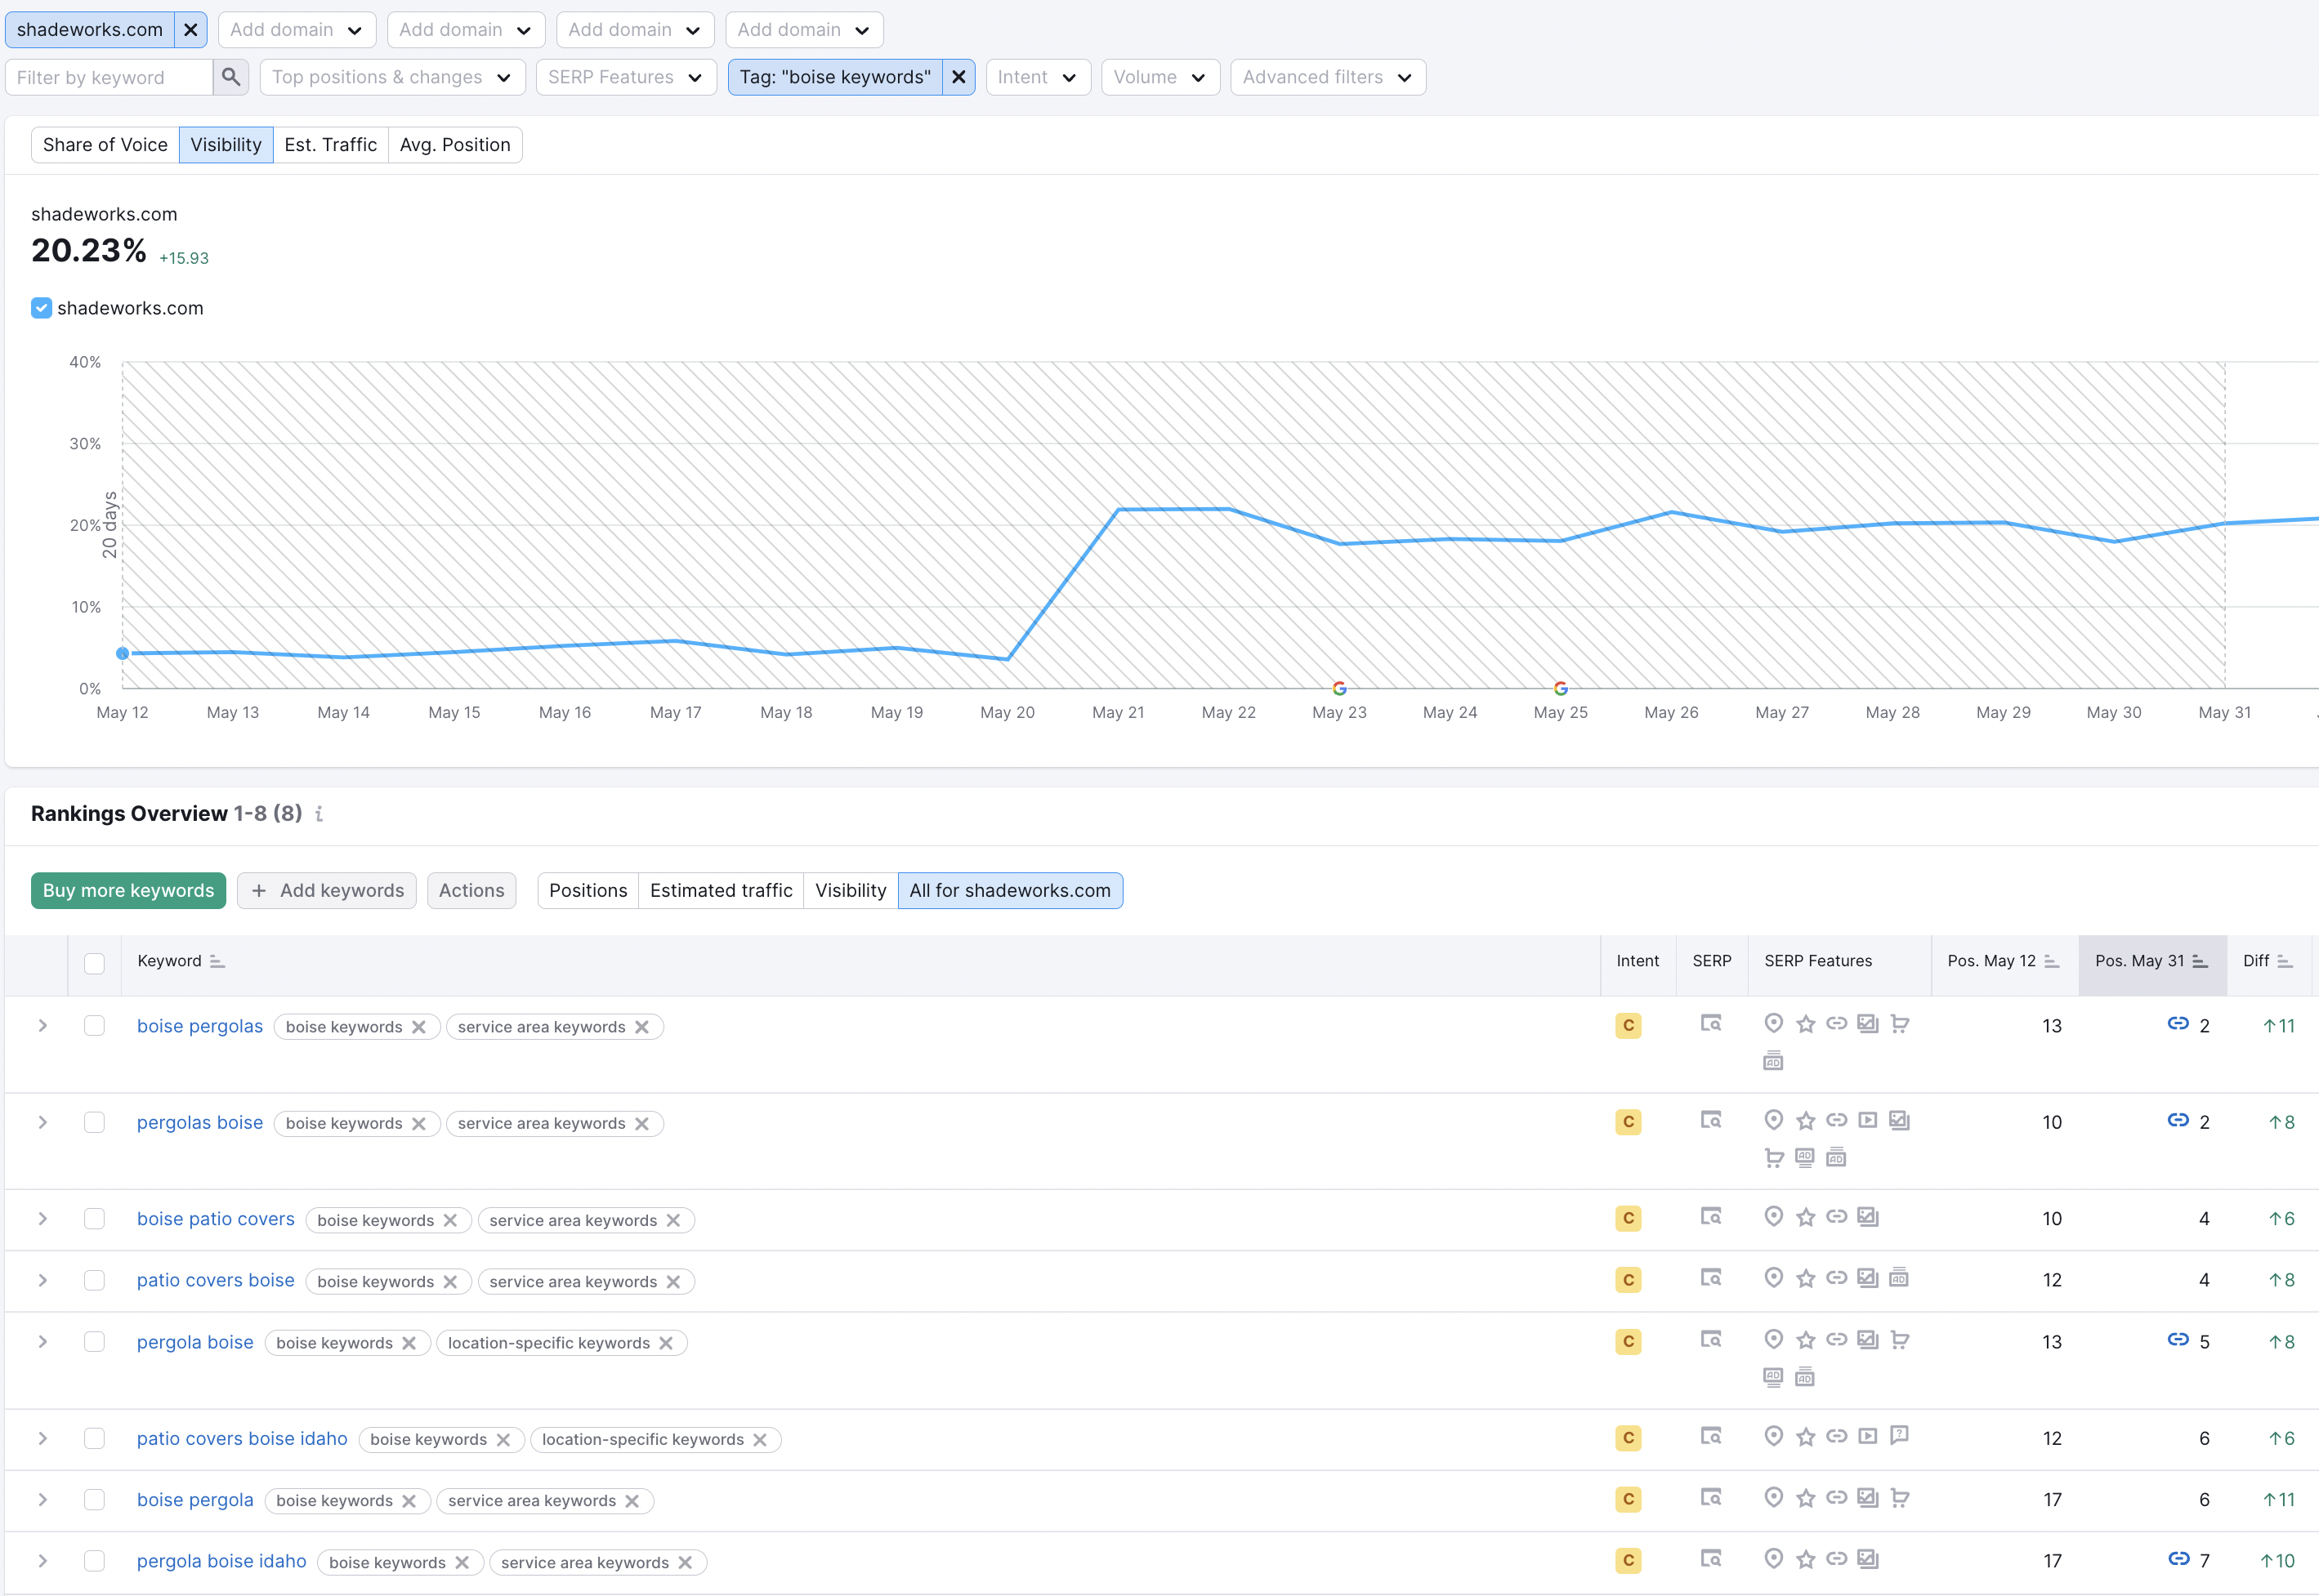Expand the boise pergolas row
The width and height of the screenshot is (2319, 1596).
(43, 1026)
